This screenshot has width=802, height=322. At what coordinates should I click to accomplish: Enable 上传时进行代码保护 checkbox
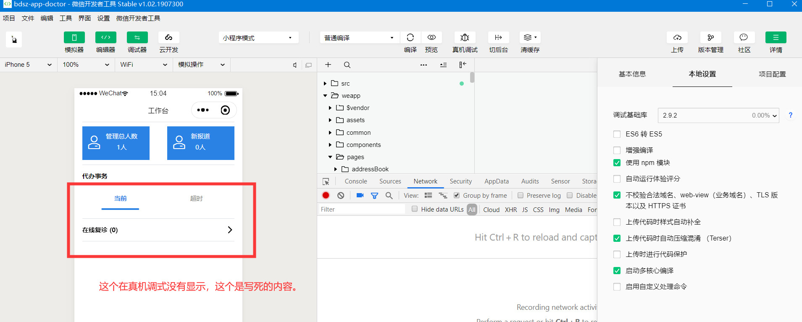(617, 254)
